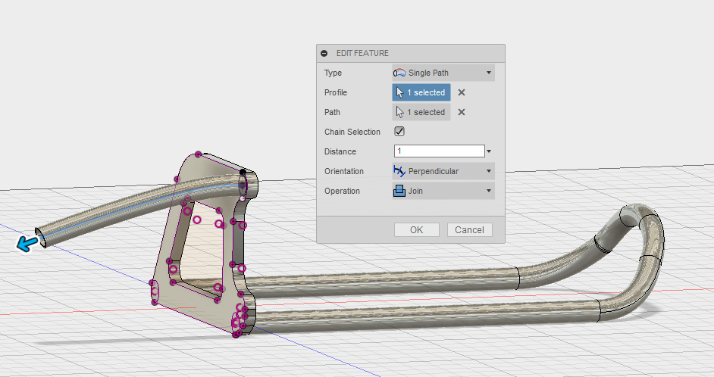Open the Operation dropdown showing Join
The image size is (714, 377).
[x=443, y=191]
